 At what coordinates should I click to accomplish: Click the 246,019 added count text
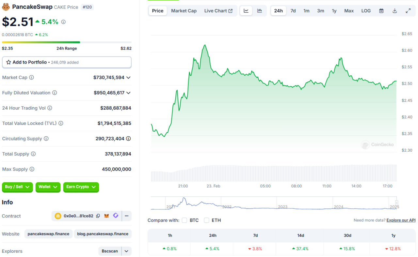(65, 62)
